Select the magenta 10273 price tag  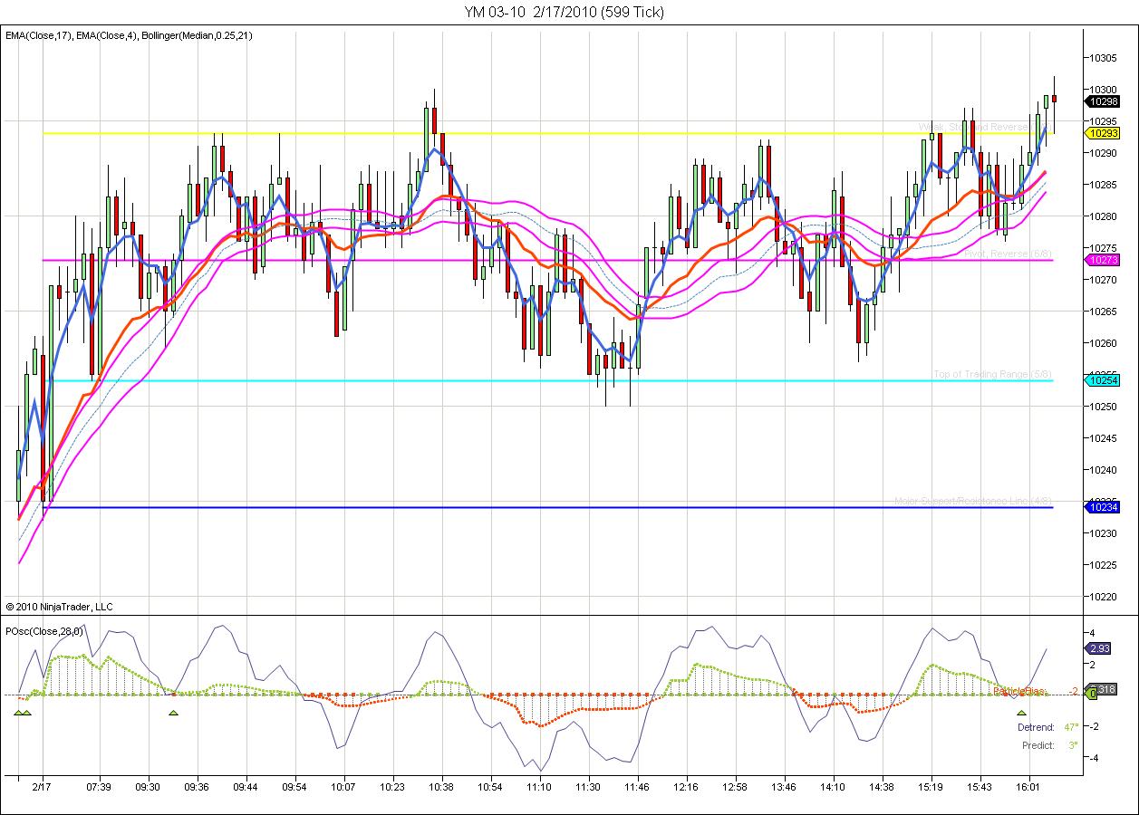click(1103, 260)
